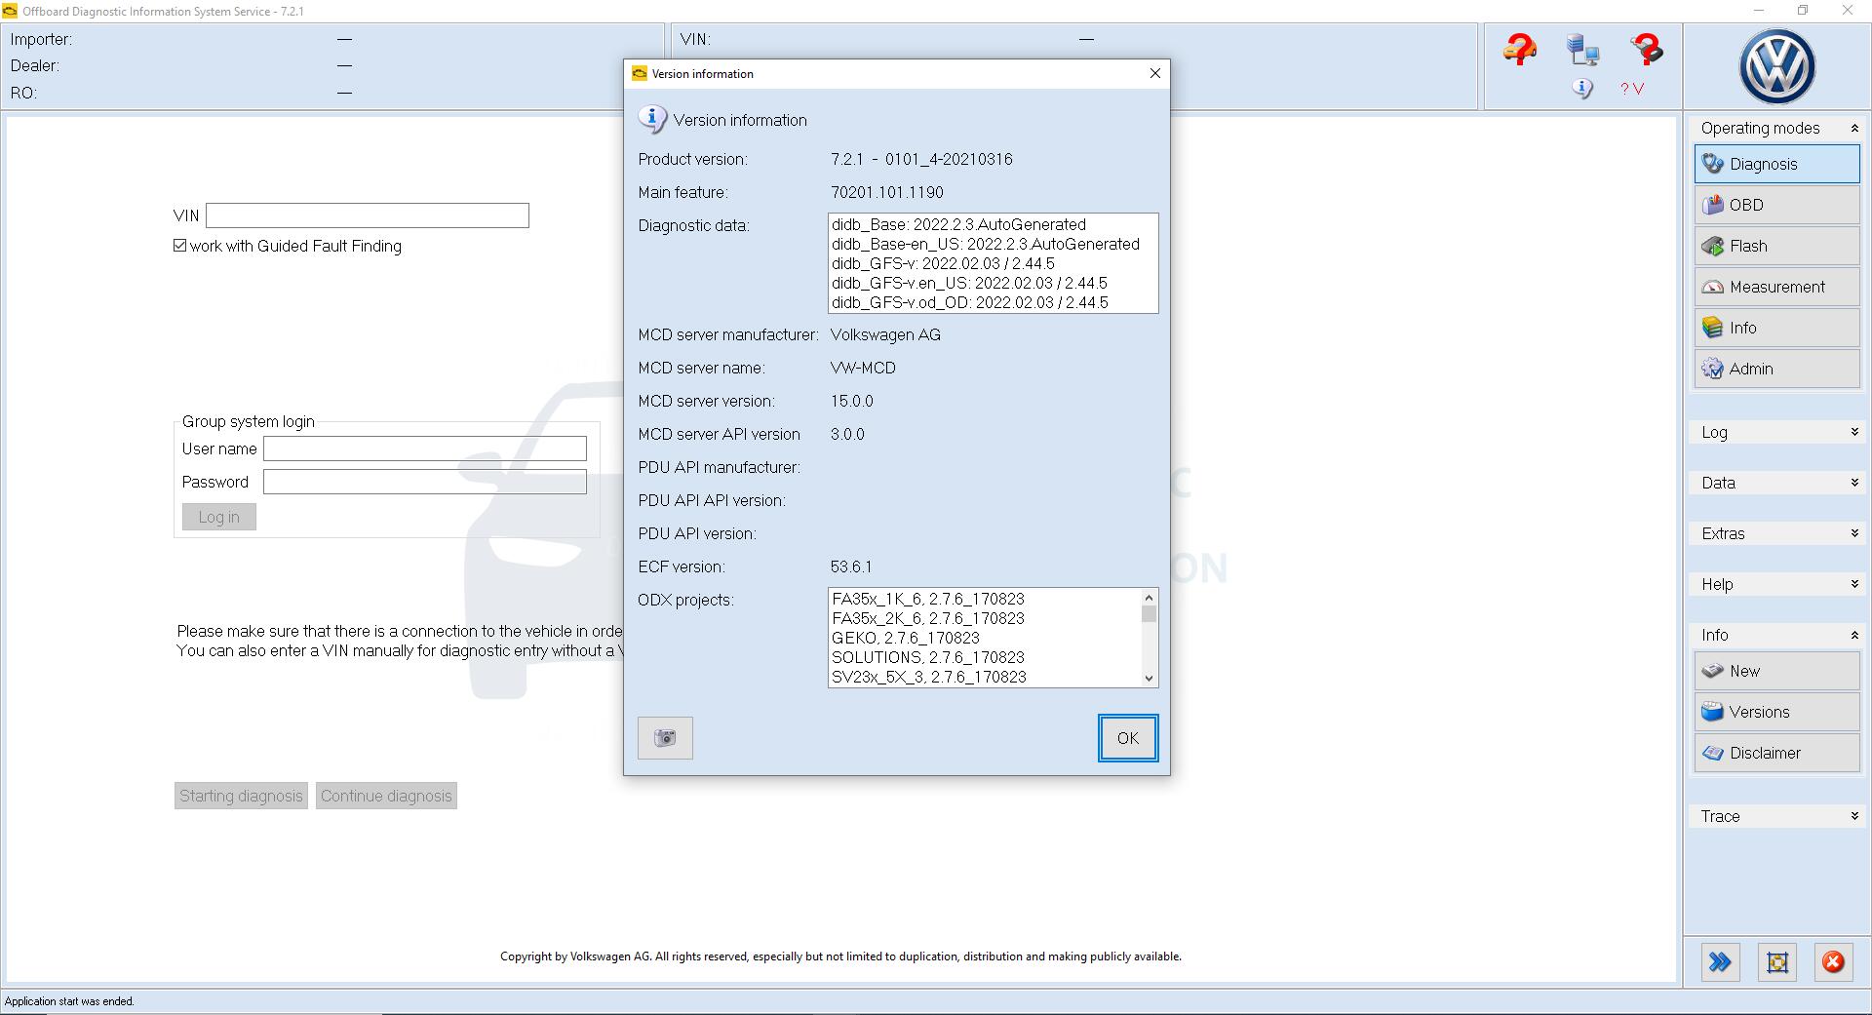
Task: Click the ECF version value 53.6.1
Action: [851, 566]
